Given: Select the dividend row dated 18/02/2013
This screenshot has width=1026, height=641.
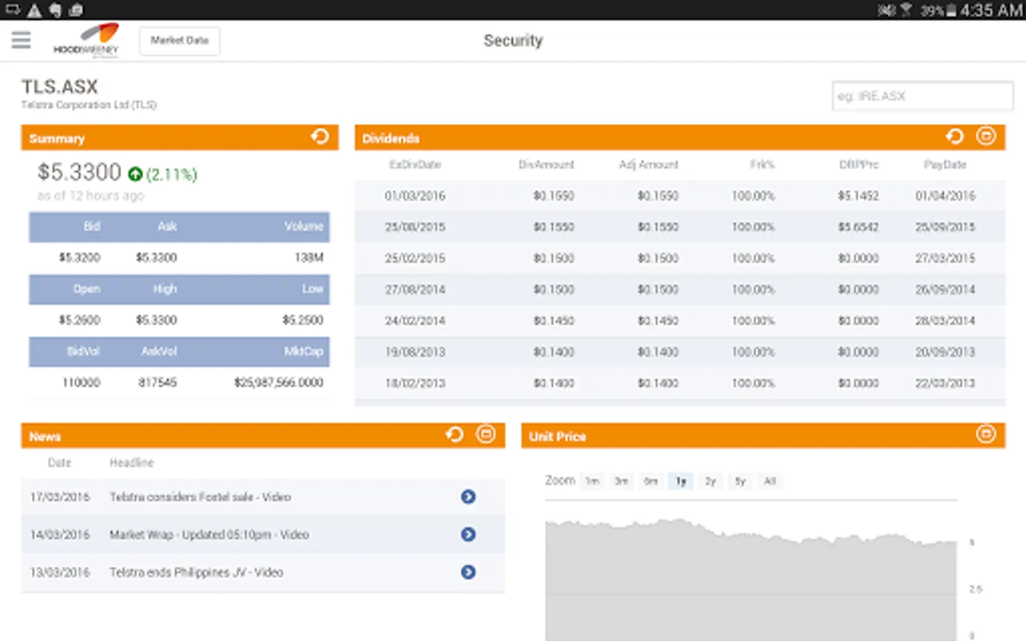Looking at the screenshot, I should pos(680,384).
